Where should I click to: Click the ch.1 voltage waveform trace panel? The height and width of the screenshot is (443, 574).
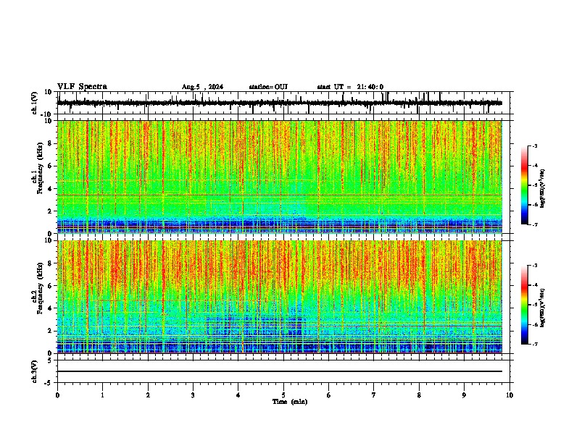[x=283, y=103]
